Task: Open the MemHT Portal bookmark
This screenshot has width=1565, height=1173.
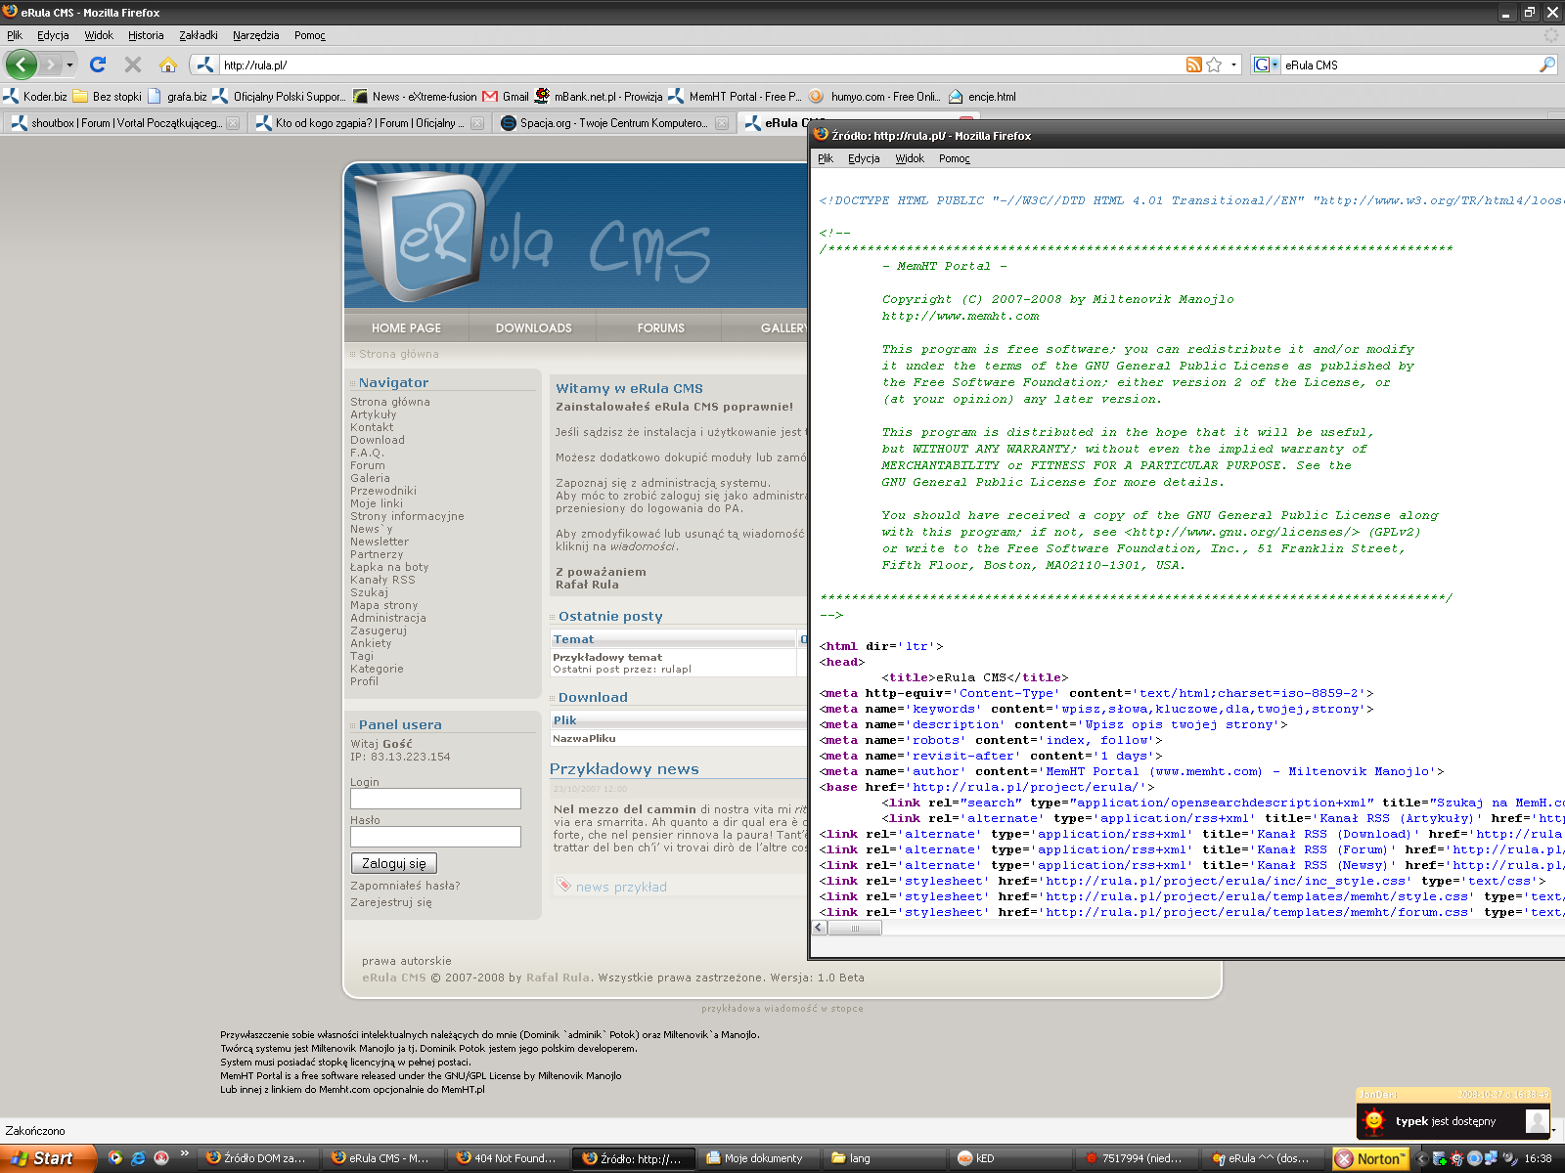Action: tap(735, 97)
